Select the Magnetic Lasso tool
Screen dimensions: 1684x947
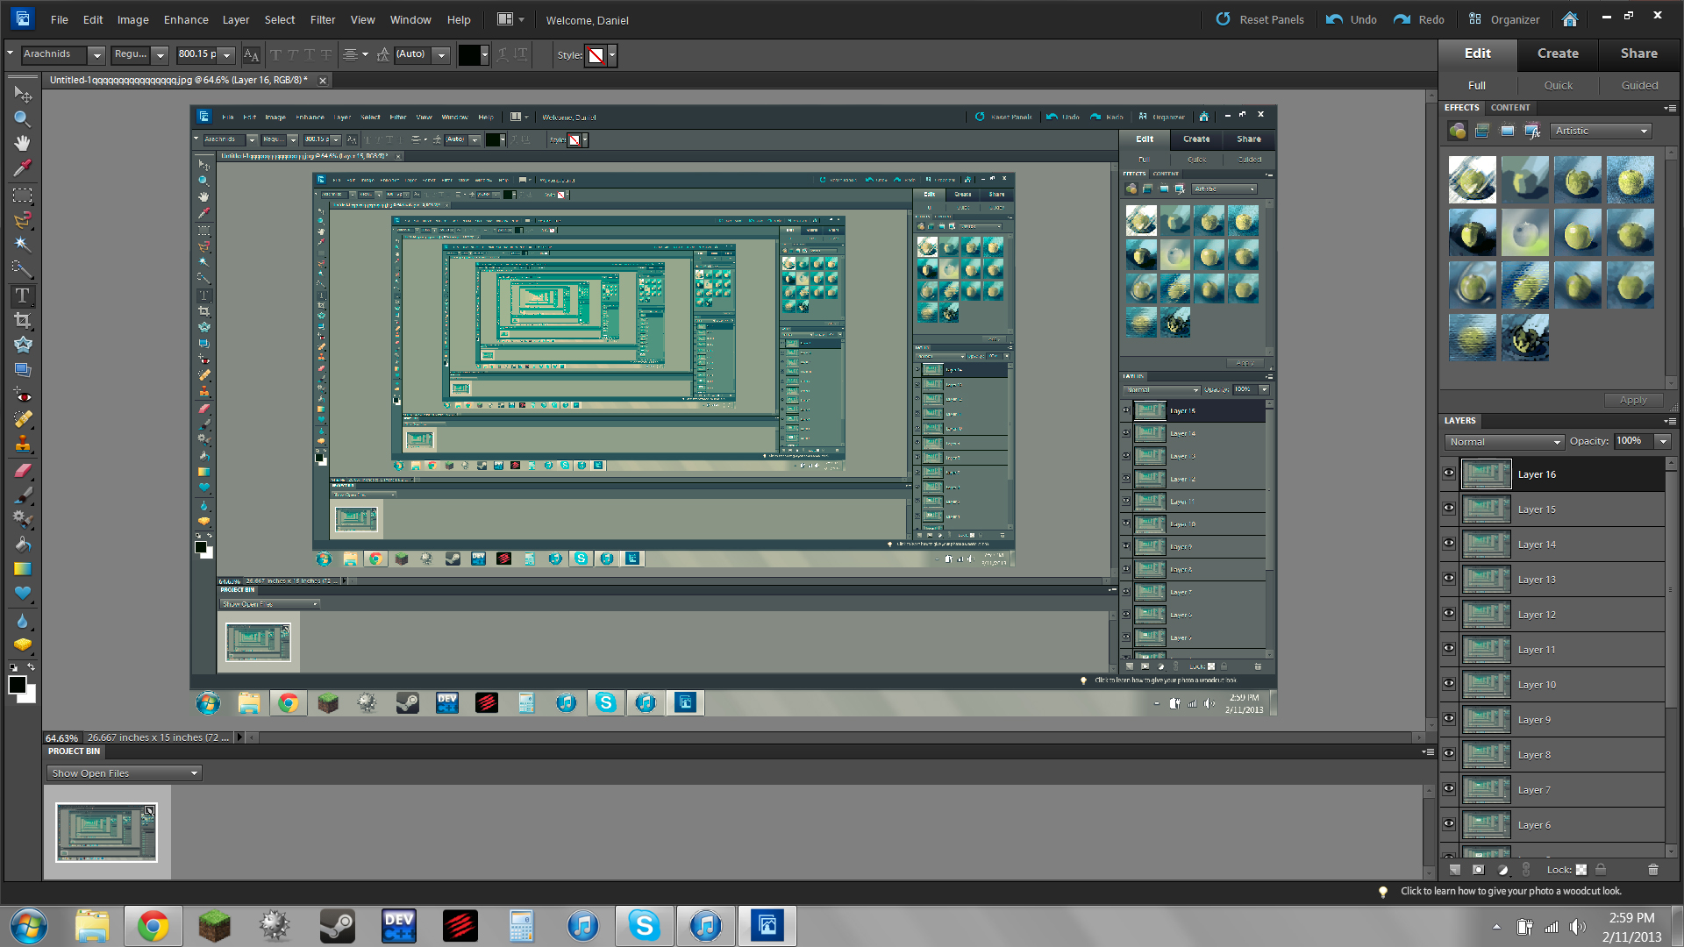[23, 220]
